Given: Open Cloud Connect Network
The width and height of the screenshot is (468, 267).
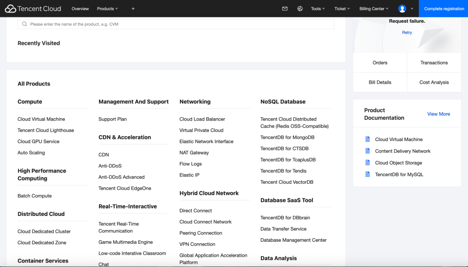Looking at the screenshot, I should click(x=205, y=222).
